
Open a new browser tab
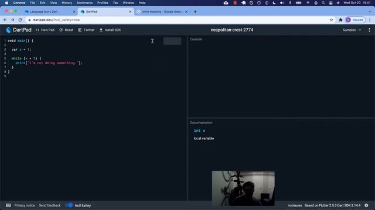coord(195,12)
